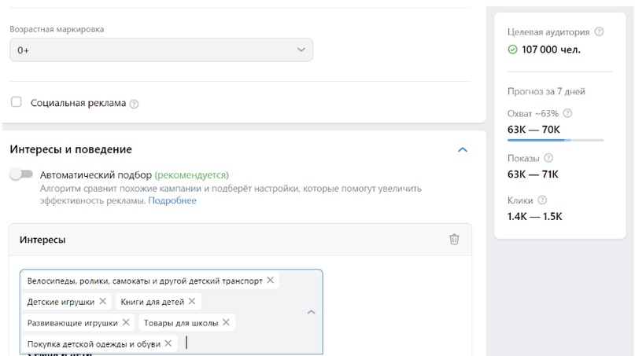This screenshot has width=635, height=356.
Task: Remove the Книги для детей tag
Action: (x=192, y=301)
